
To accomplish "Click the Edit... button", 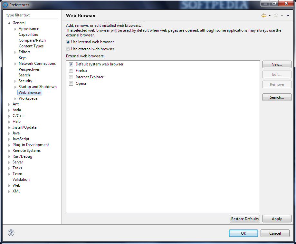I will pyautogui.click(x=277, y=74).
